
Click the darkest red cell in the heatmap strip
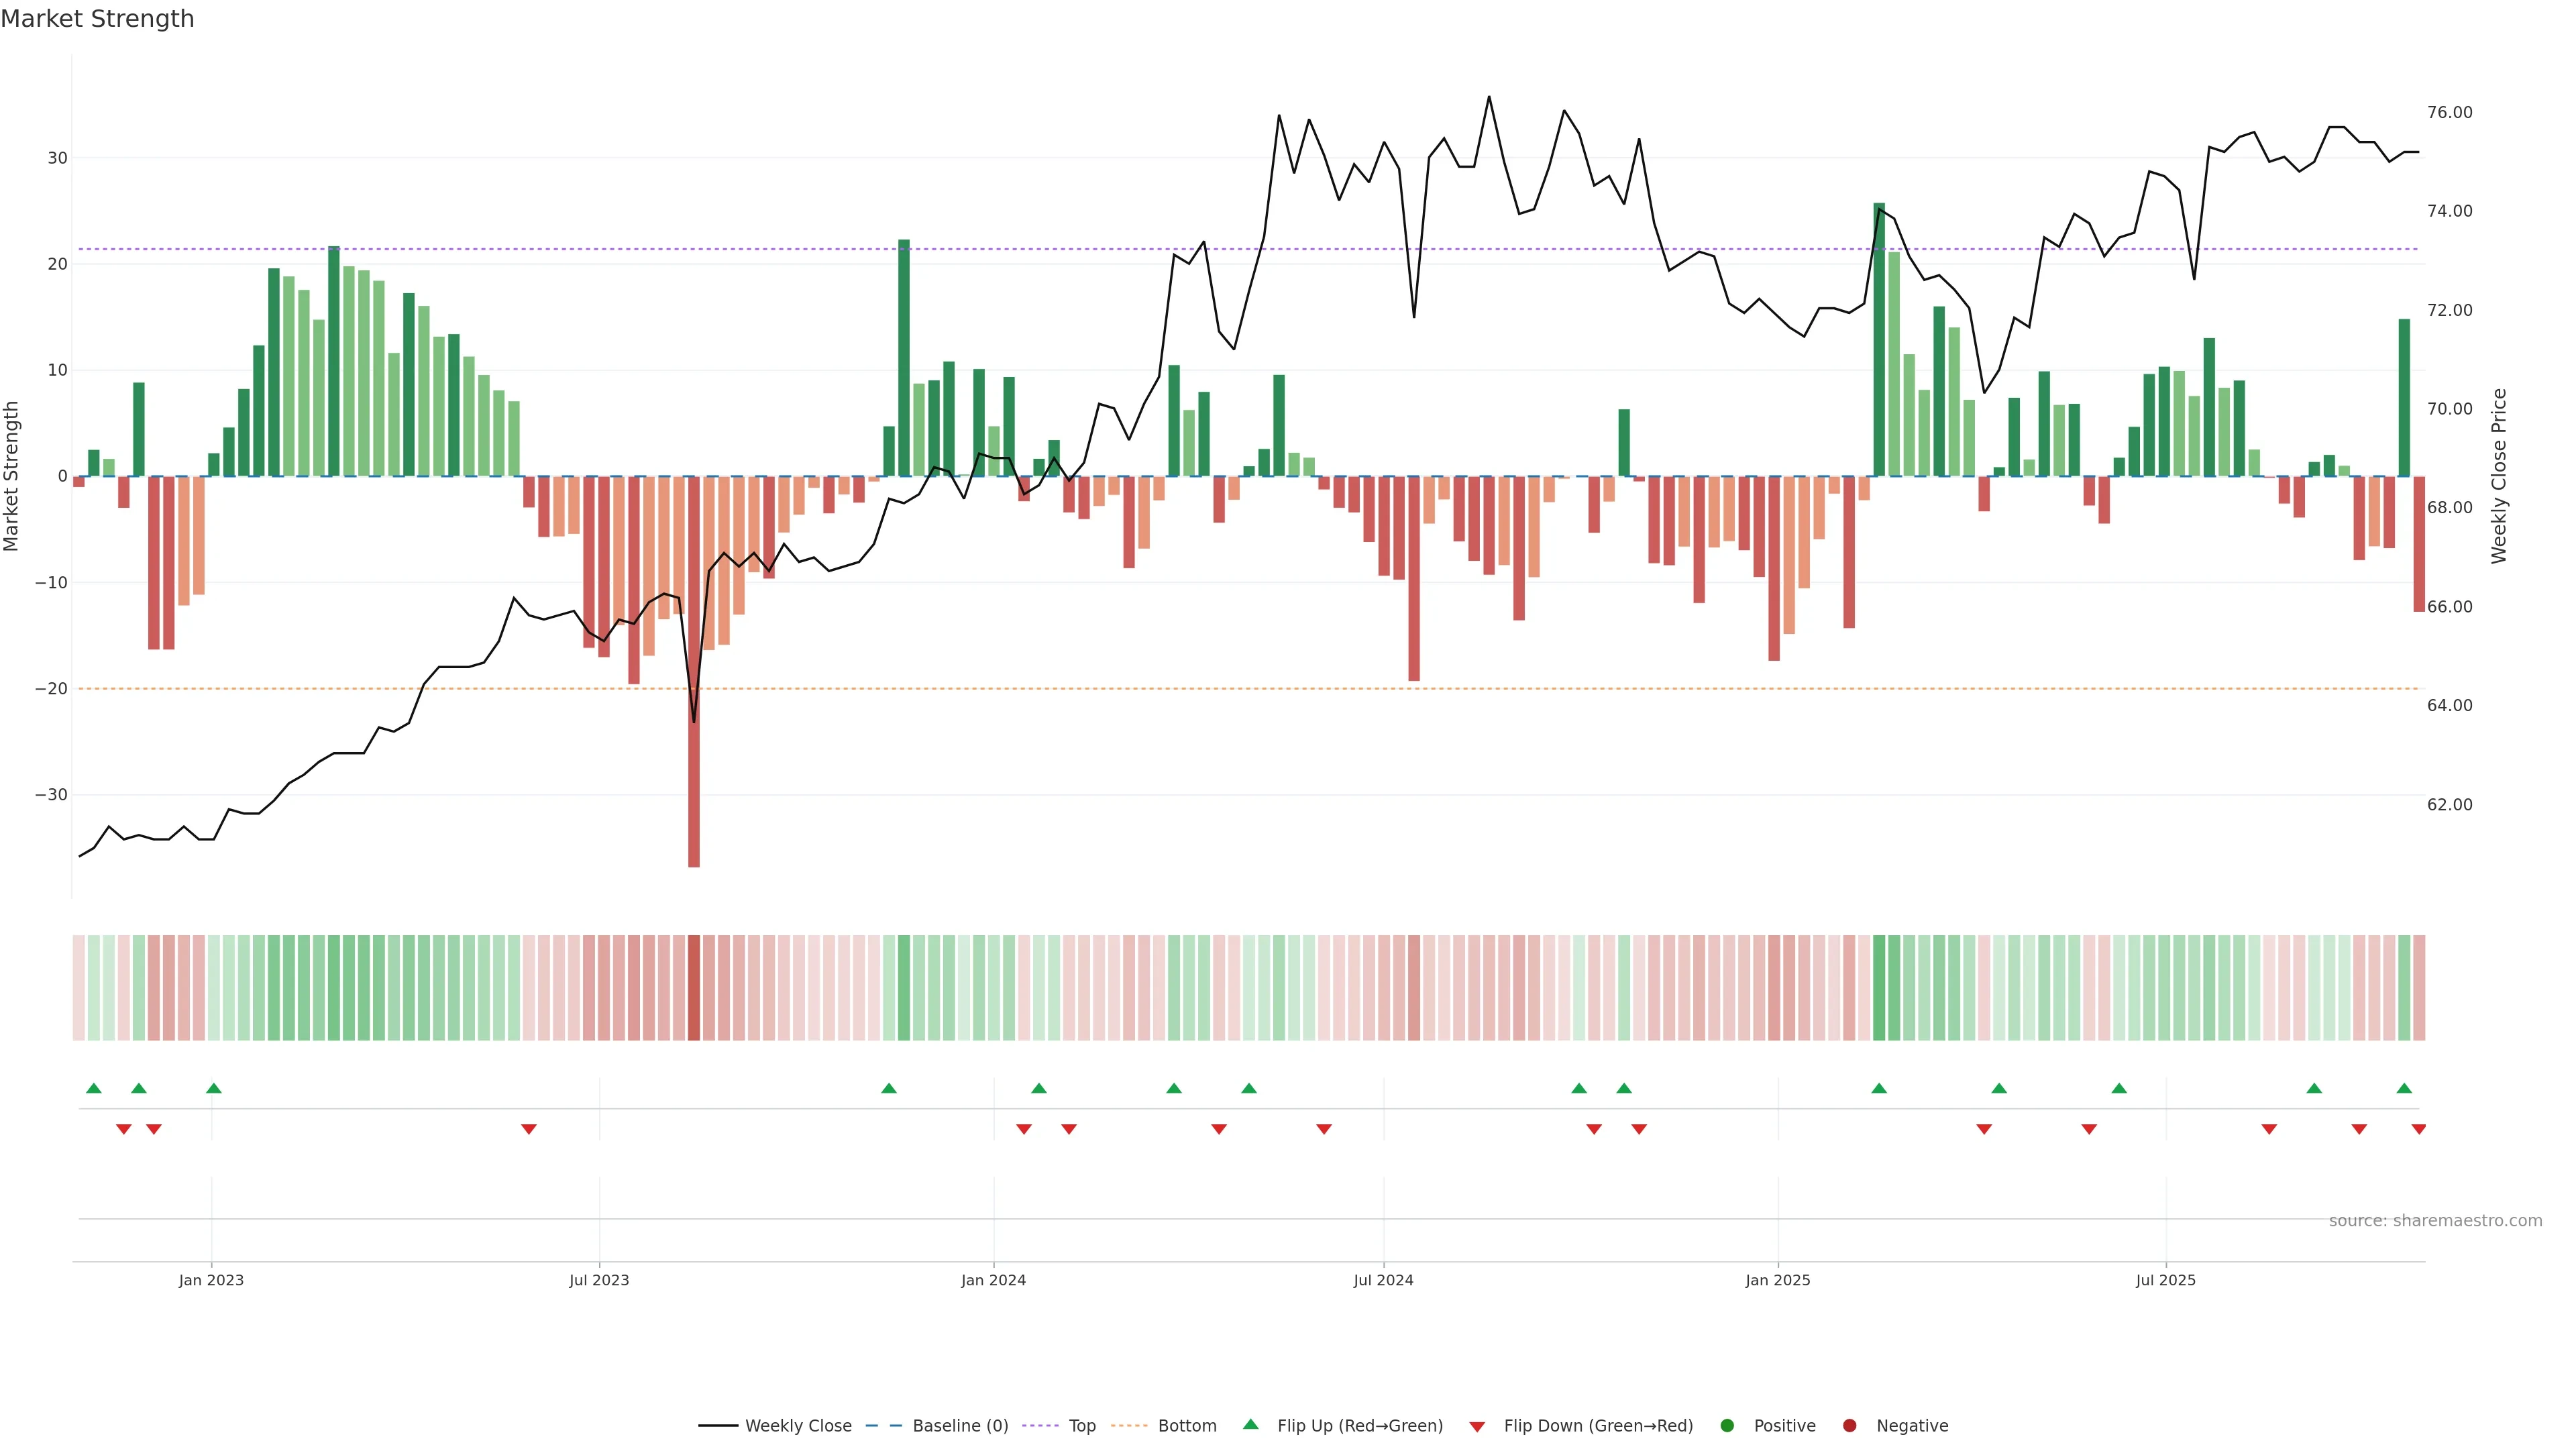pyautogui.click(x=694, y=987)
